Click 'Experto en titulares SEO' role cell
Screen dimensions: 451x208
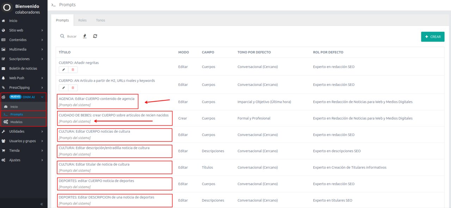coord(333,200)
